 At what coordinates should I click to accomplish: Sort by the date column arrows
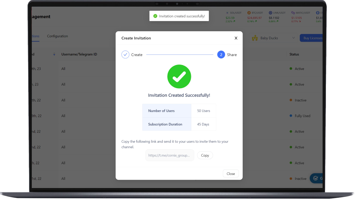click(x=54, y=54)
